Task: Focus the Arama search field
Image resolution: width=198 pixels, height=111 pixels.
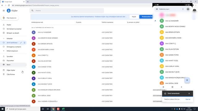Action: [67, 10]
